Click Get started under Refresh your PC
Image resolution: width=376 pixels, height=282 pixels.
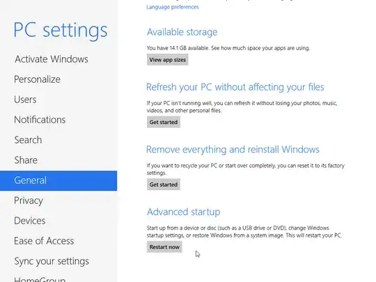coord(164,122)
